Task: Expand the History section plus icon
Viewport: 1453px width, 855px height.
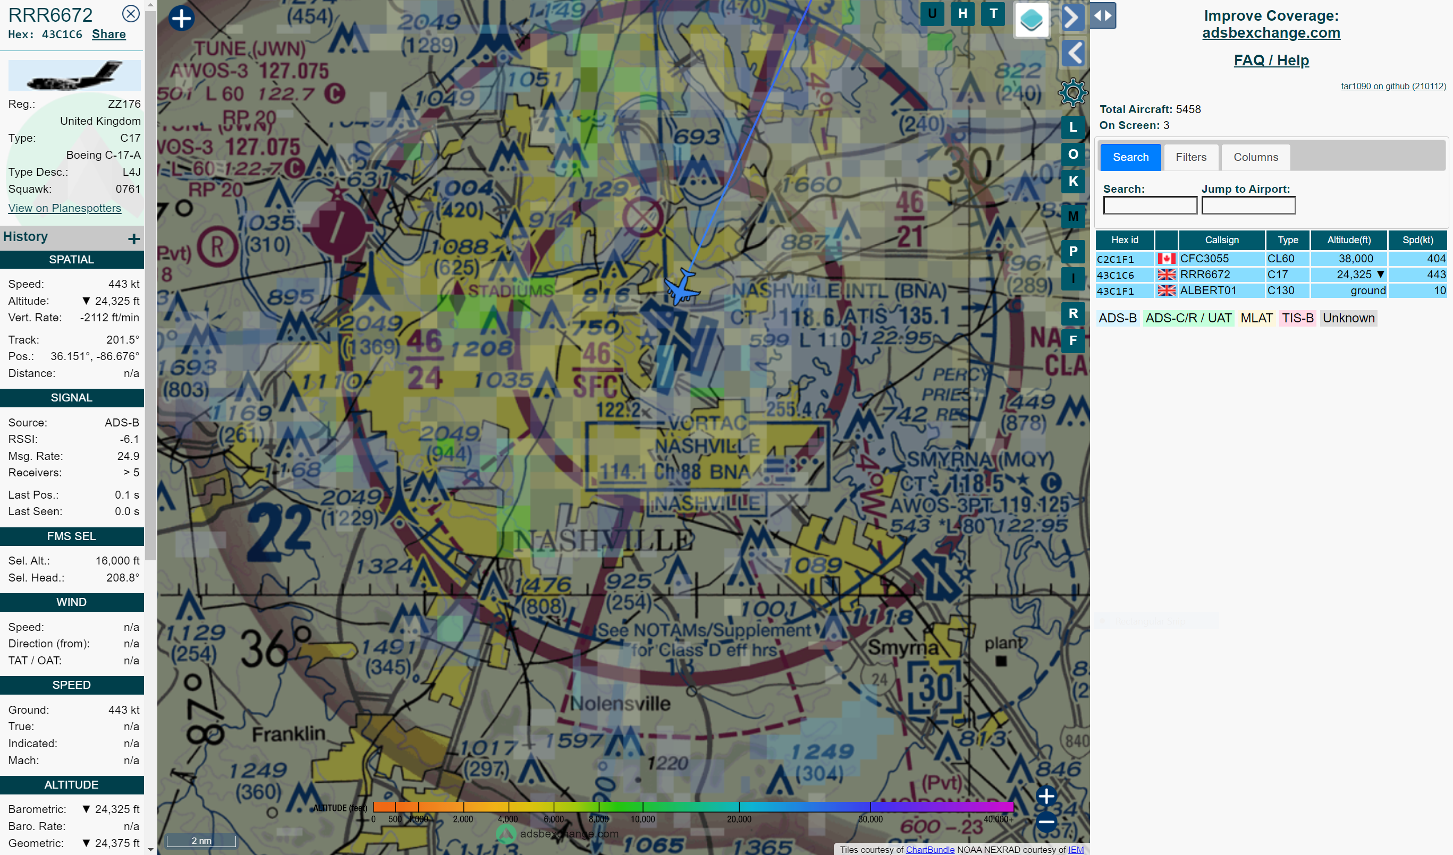Action: [134, 238]
